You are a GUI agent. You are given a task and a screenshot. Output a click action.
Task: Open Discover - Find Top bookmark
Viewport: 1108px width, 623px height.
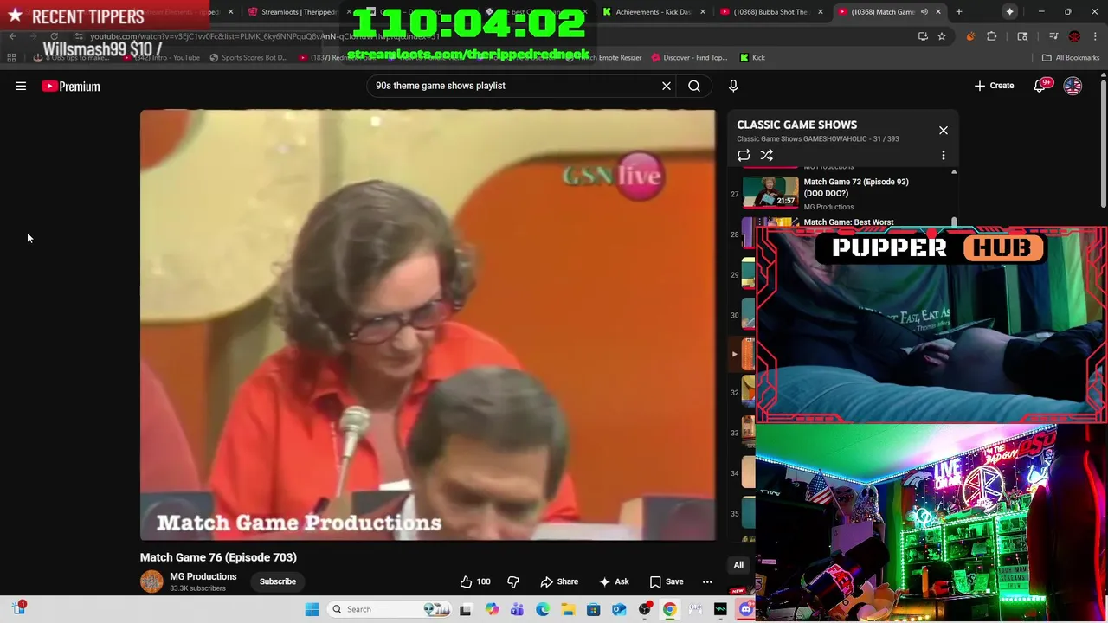689,58
